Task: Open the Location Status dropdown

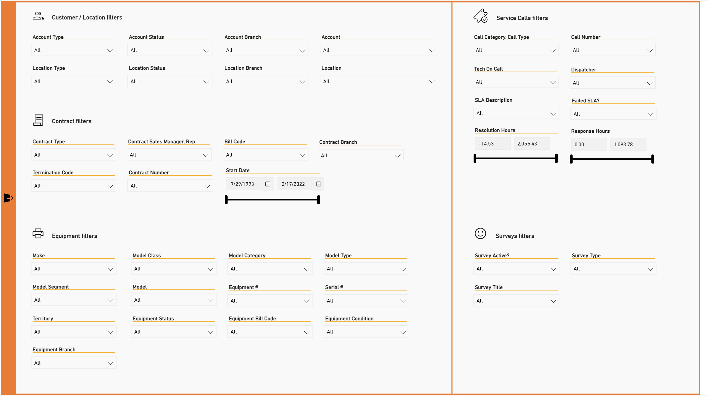Action: [x=170, y=81]
